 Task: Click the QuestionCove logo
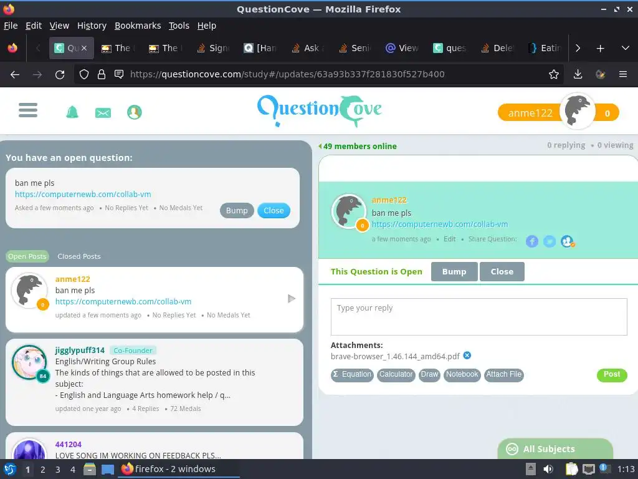click(x=320, y=110)
